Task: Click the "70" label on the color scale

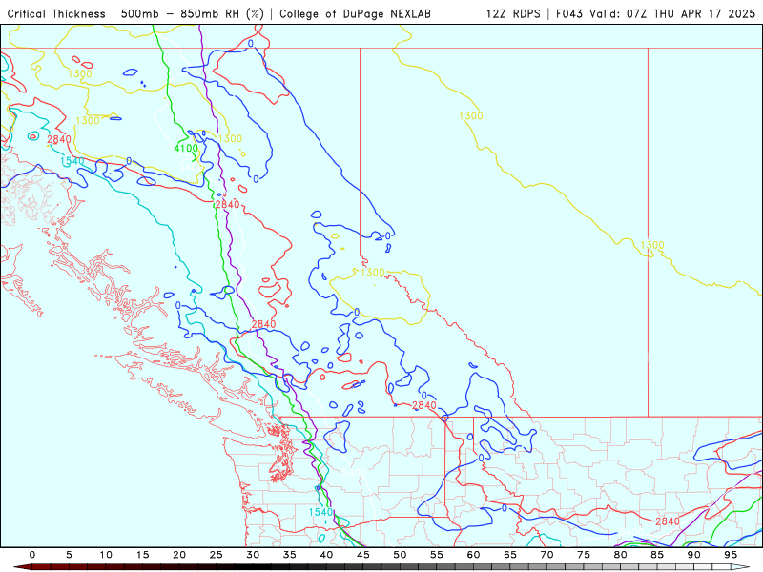Action: 546,555
